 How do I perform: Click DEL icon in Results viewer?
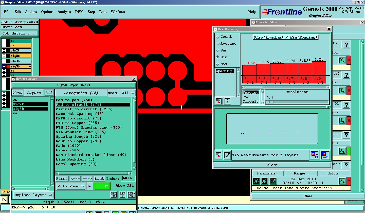tap(114, 194)
